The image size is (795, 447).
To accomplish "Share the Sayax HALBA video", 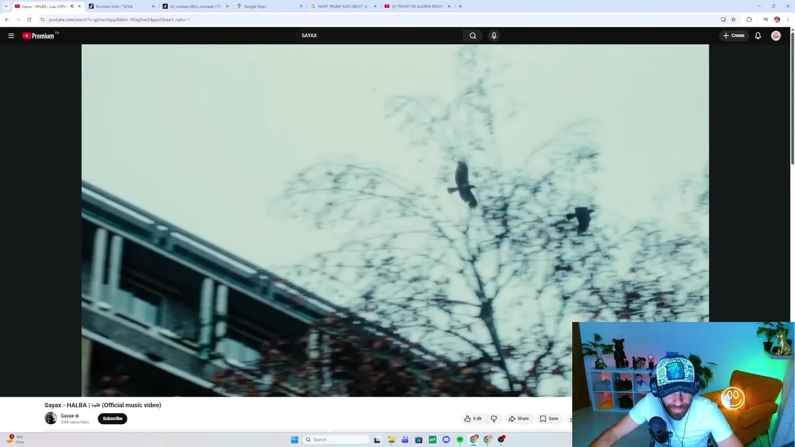I will [x=519, y=418].
